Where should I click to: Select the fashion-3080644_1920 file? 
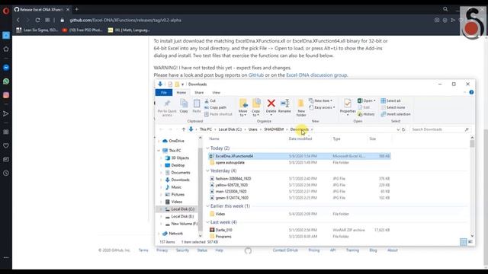[233, 179]
